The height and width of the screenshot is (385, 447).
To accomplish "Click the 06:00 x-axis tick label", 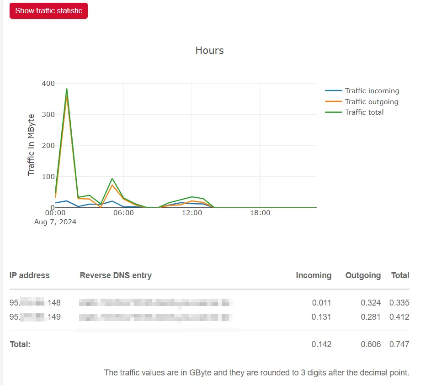I will coord(123,213).
